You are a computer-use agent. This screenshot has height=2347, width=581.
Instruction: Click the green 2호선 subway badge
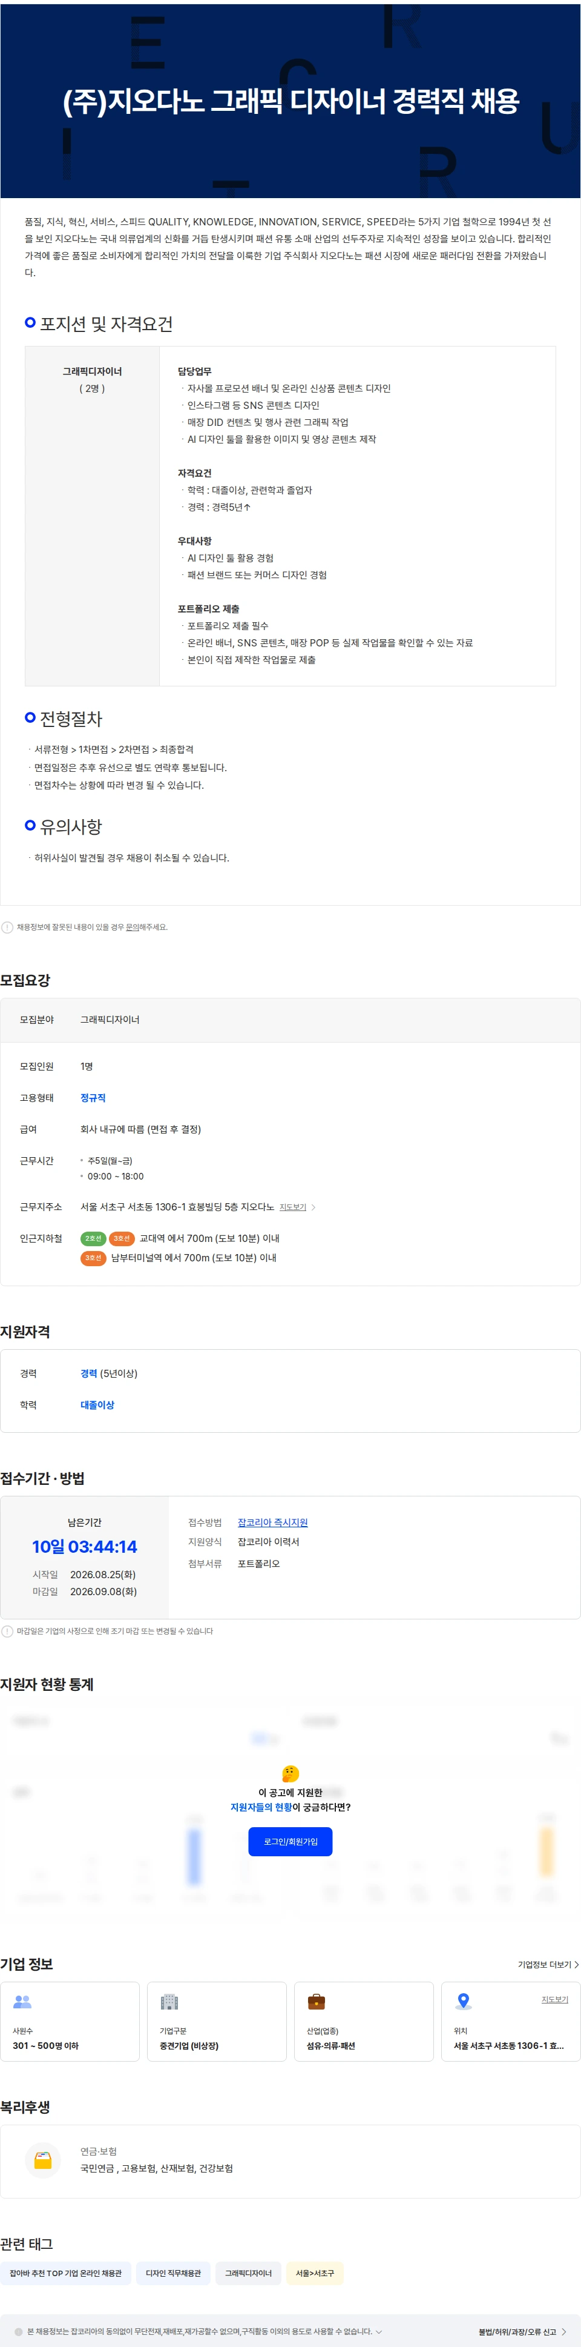pyautogui.click(x=93, y=1238)
